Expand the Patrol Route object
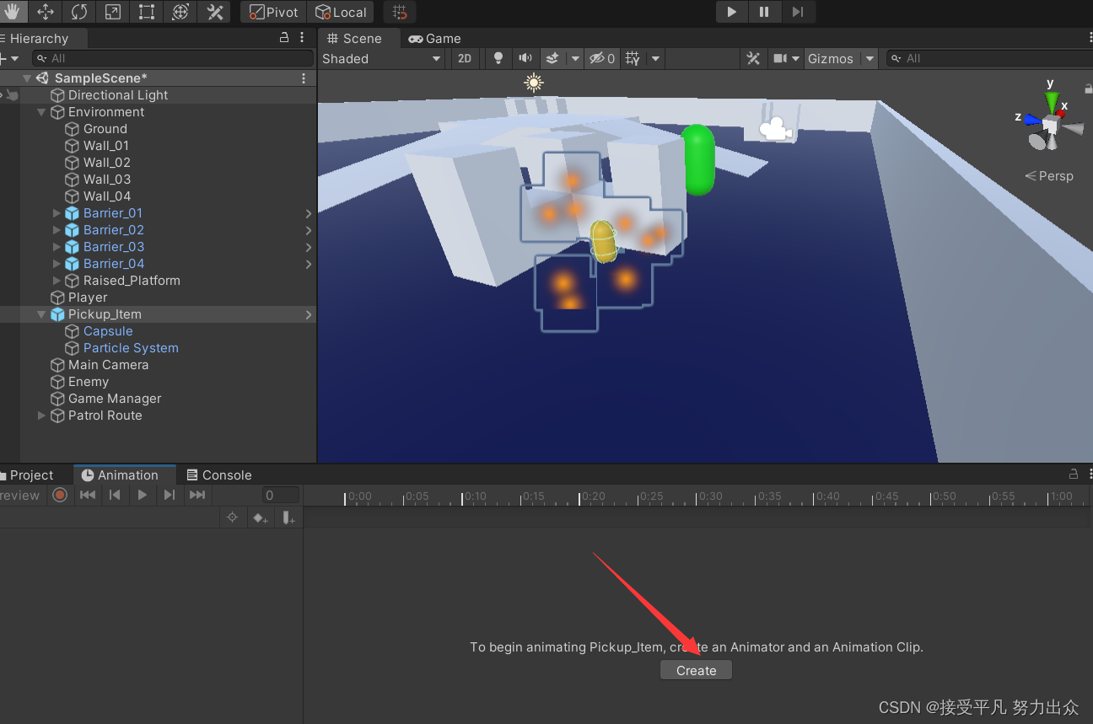 [x=40, y=416]
